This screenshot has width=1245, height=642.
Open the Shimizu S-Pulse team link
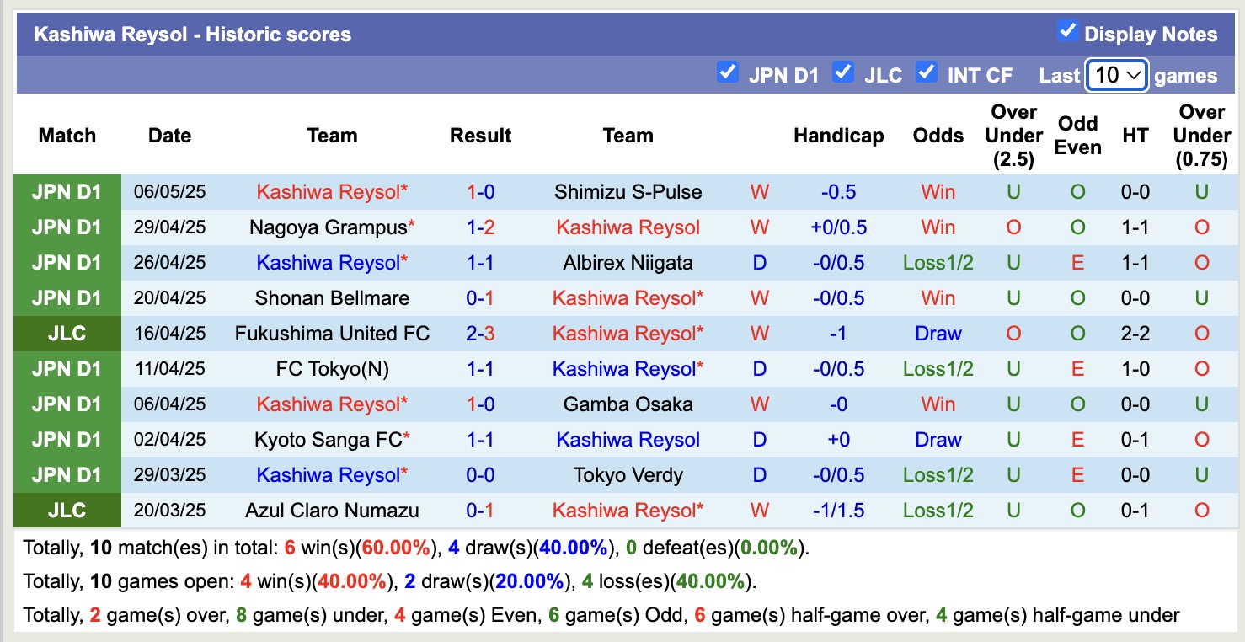tap(628, 192)
